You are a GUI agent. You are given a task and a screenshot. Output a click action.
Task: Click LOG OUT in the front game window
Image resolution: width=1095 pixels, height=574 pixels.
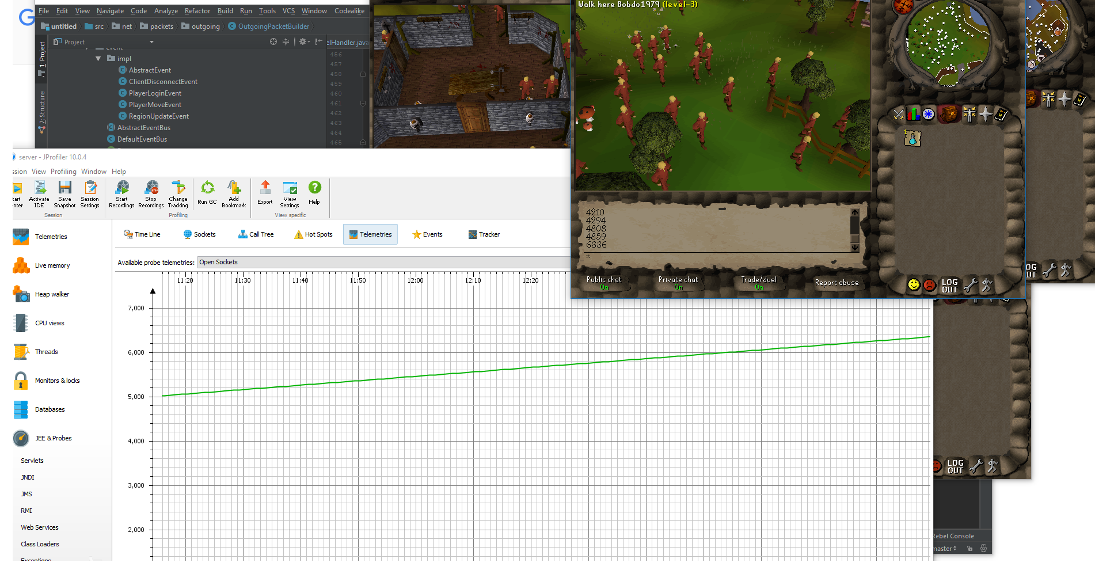(x=949, y=286)
